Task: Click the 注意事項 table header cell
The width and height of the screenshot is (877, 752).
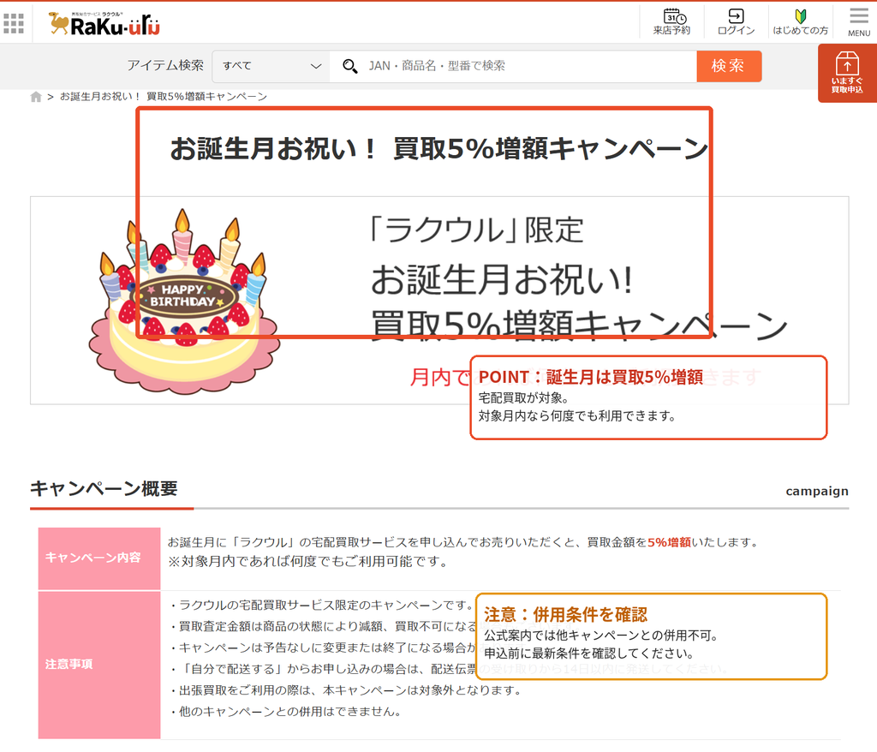Action: (99, 664)
